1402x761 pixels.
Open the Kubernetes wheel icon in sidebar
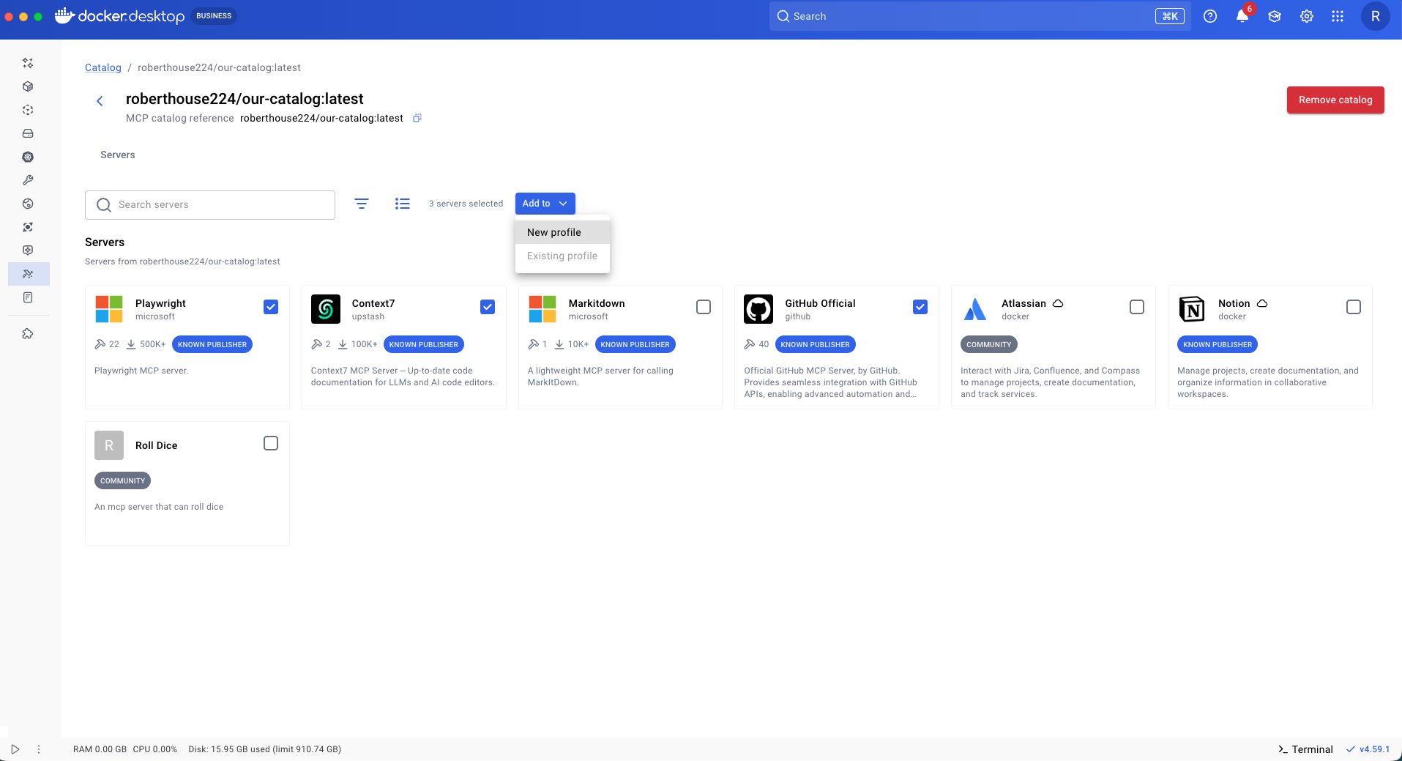(28, 157)
